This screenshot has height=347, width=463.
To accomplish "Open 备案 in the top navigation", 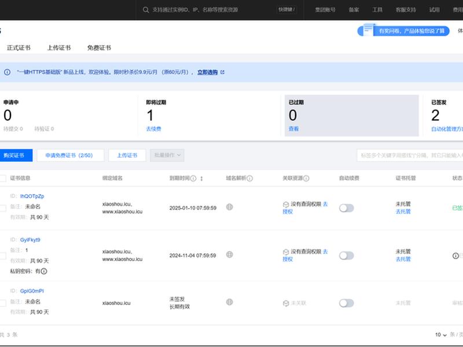I will coord(354,10).
